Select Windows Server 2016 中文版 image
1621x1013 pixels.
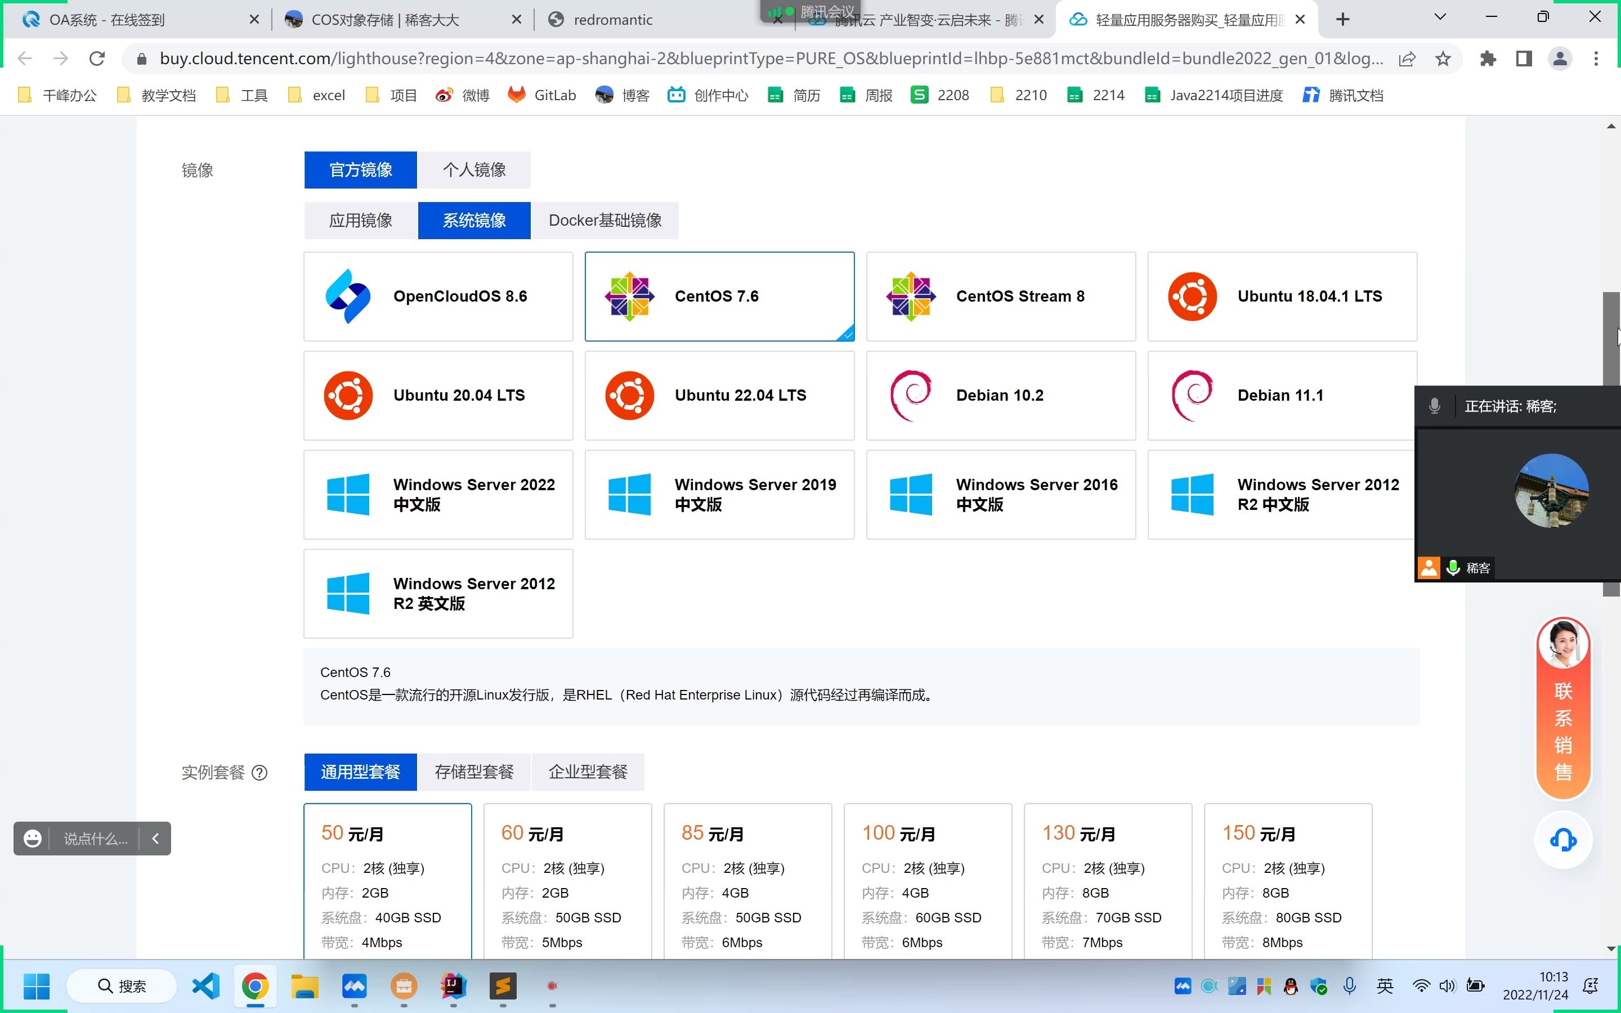click(1001, 495)
